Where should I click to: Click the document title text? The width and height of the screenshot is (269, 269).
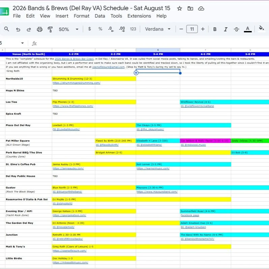pos(91,8)
